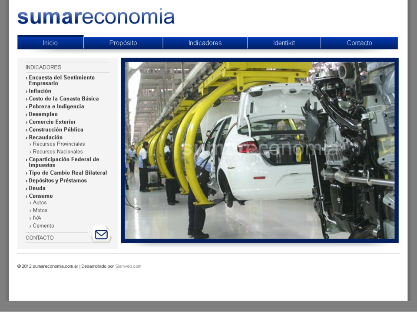This screenshot has width=417, height=312.
Task: Open the Inicio menu tab
Action: coord(50,43)
